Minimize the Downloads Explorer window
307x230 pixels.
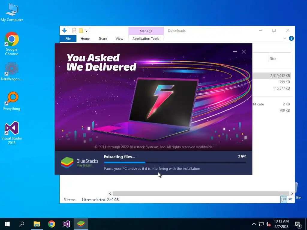[x=261, y=30]
